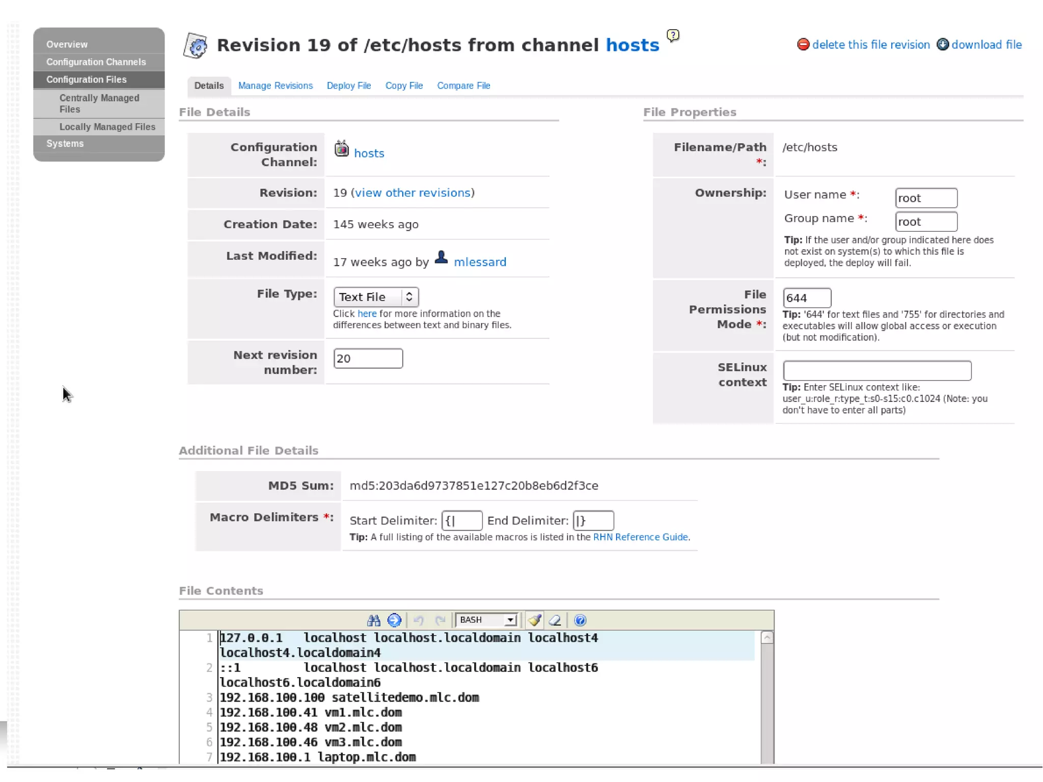Click the Group name input field
Screen dimensions: 1043x782
(926, 222)
